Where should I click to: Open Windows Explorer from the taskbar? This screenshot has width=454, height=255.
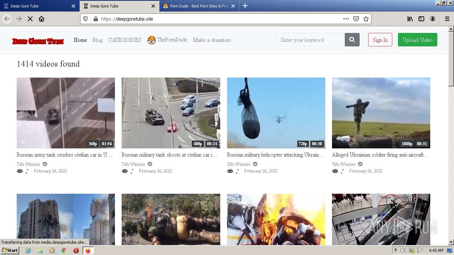40,250
